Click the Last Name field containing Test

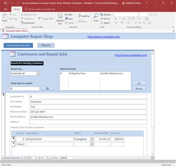[88, 107]
